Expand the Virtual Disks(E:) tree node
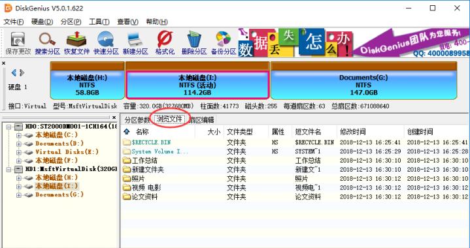 (19, 152)
